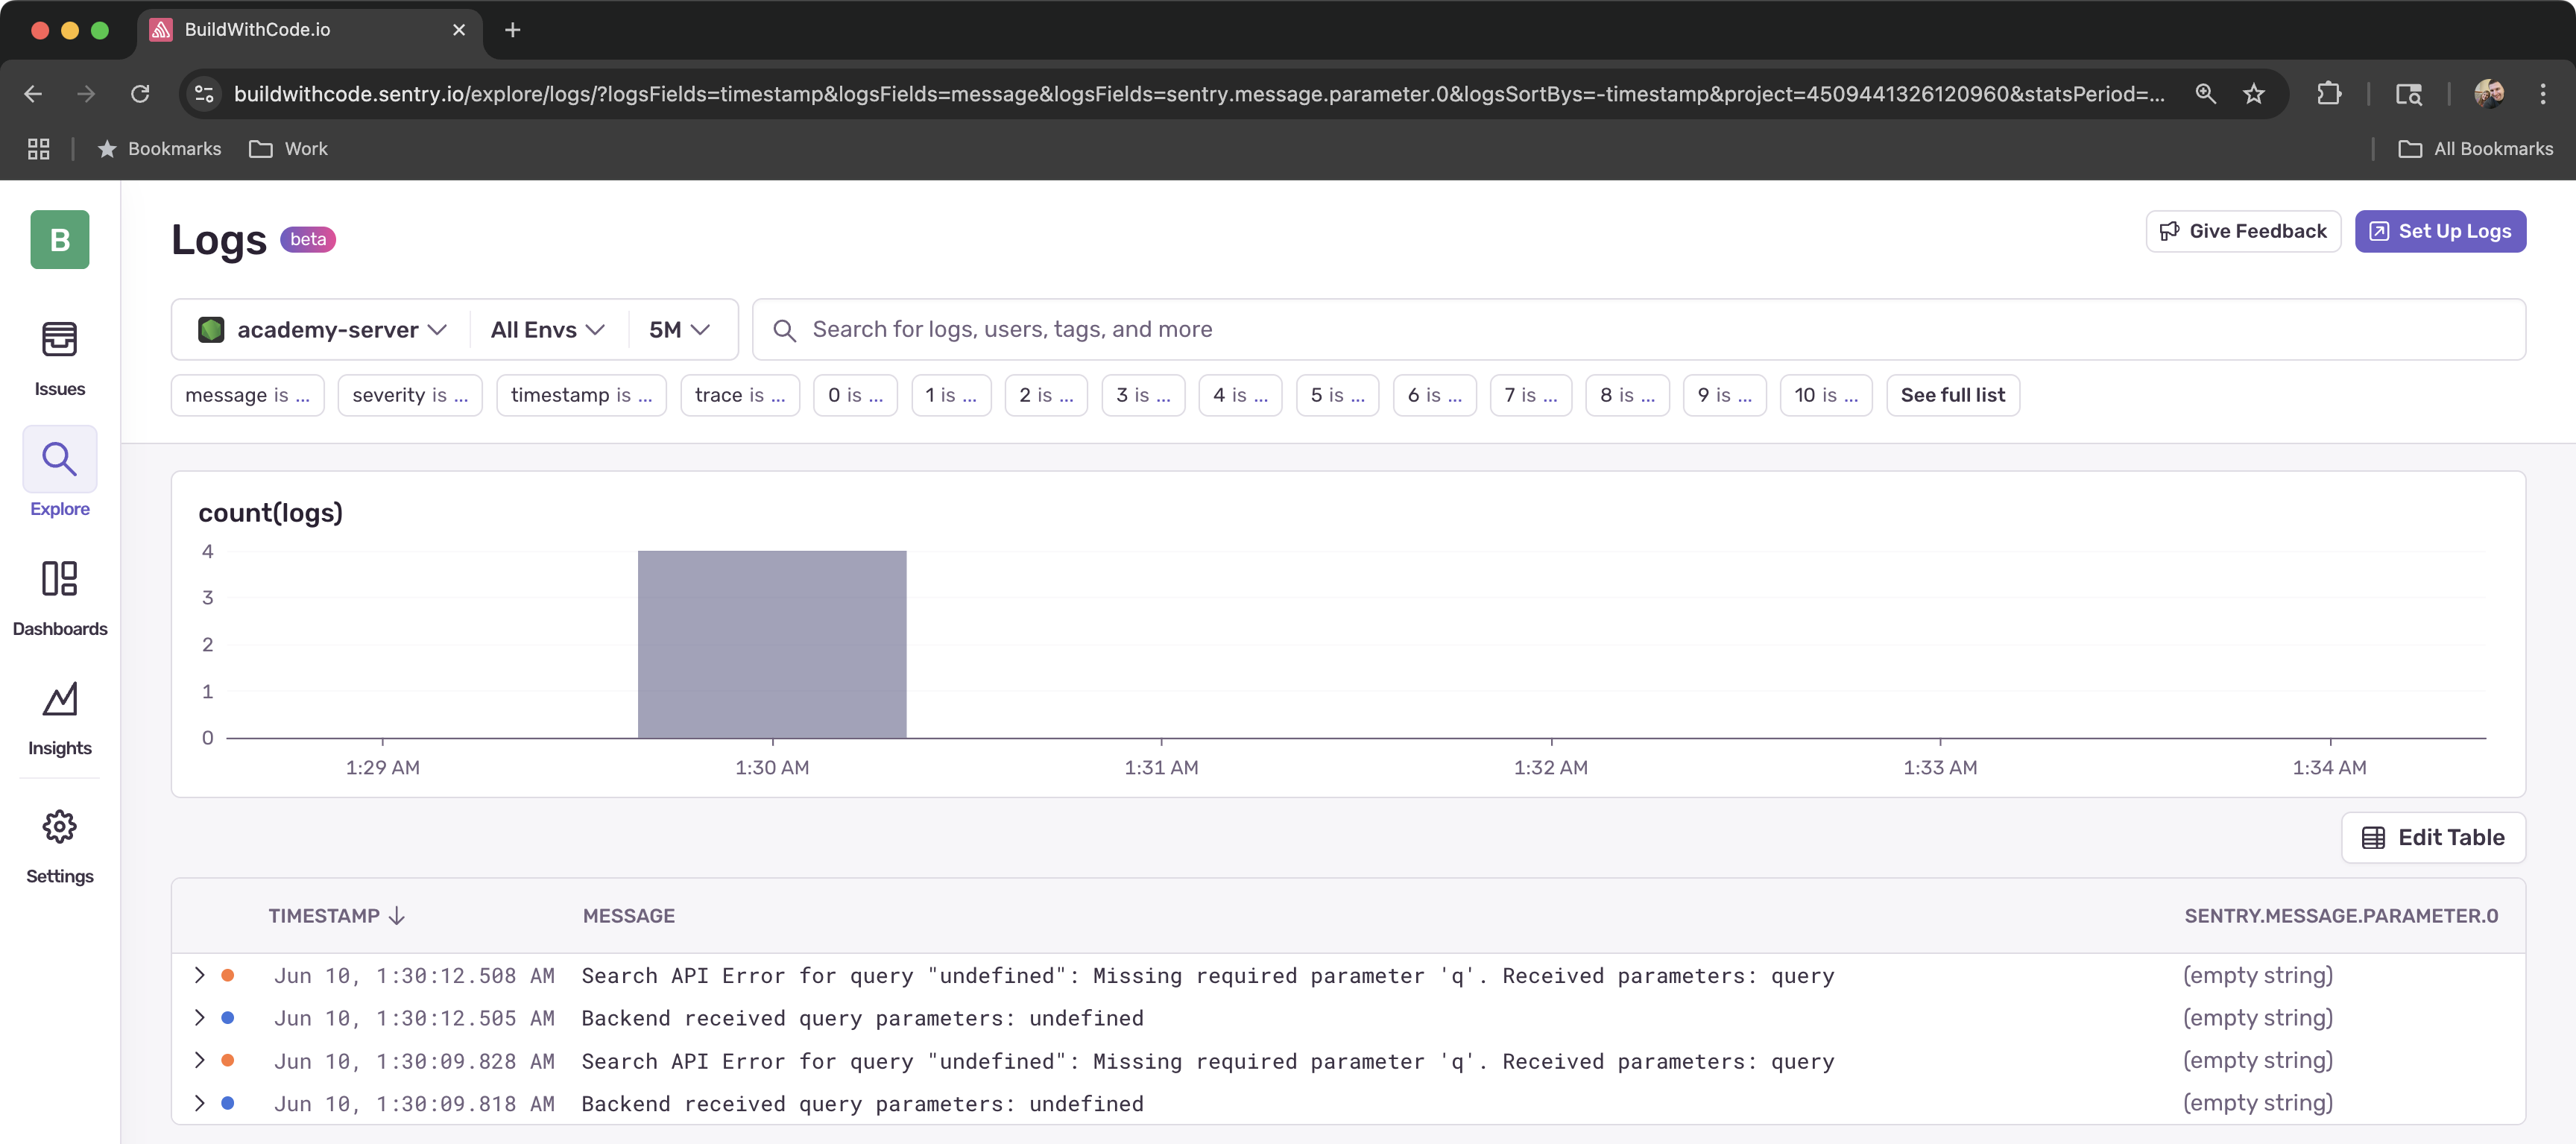Screen dimensions: 2576x1144
Task: Click the blue severity dot at 1:30:09.818
Action: [228, 1103]
